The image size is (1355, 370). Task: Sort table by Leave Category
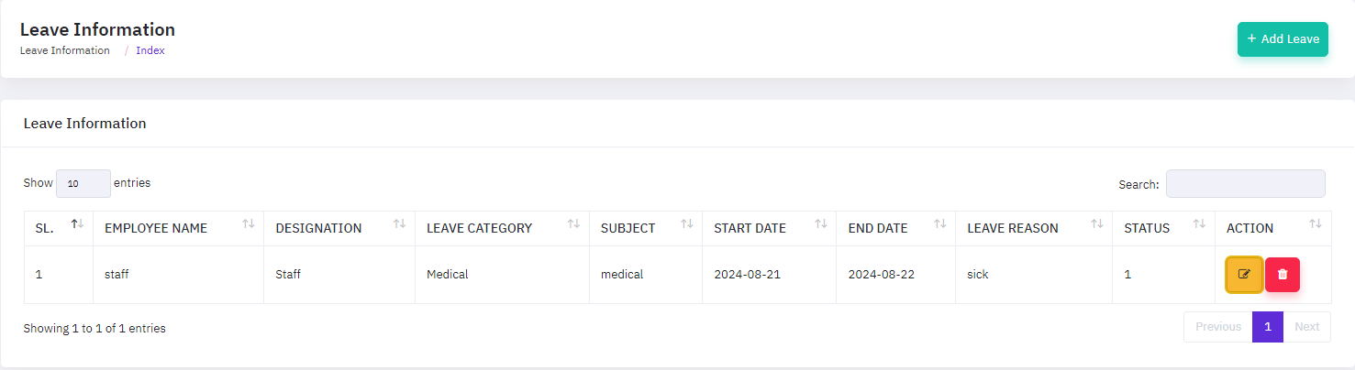tap(573, 225)
